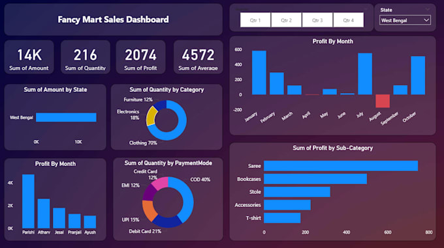
Task: Click the May profit bar
Action: [330, 92]
